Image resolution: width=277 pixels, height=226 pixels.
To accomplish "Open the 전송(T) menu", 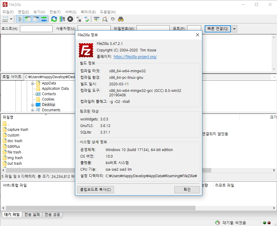I will pyautogui.click(x=55, y=12).
